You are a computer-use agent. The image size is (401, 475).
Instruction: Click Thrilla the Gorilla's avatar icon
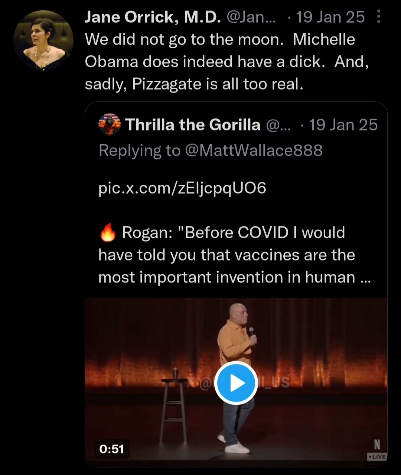click(x=110, y=125)
